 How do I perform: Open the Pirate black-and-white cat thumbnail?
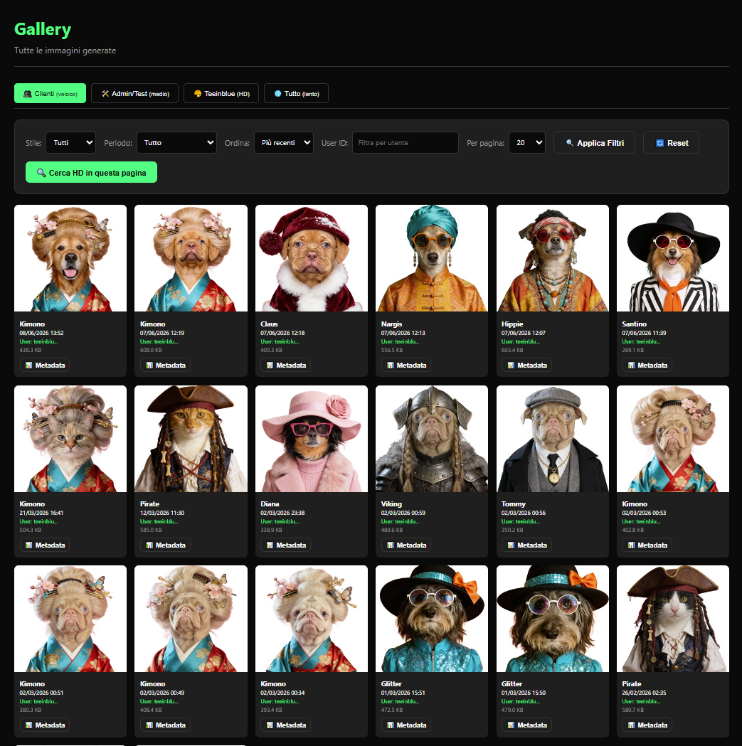(673, 619)
